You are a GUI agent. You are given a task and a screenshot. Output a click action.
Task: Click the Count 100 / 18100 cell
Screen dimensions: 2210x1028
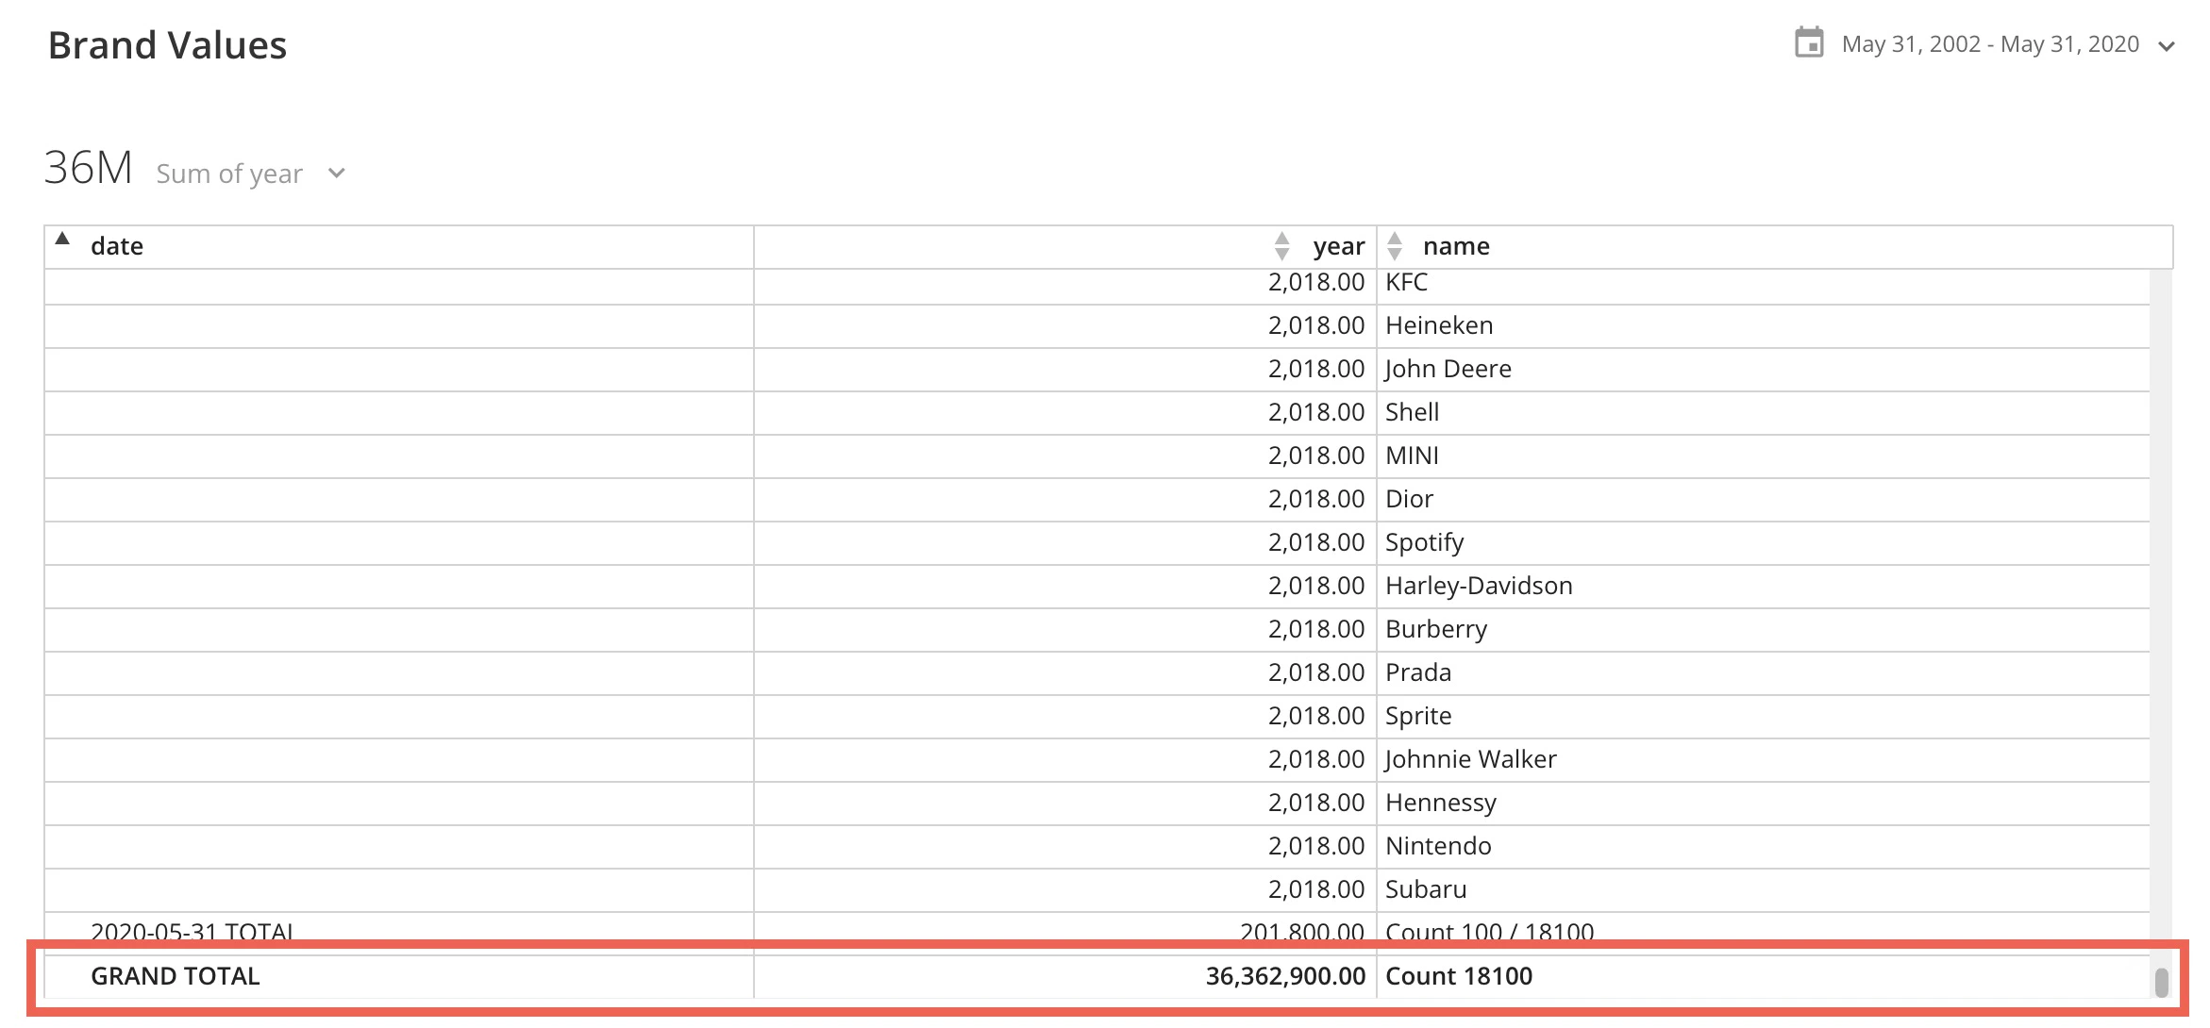(x=1489, y=931)
